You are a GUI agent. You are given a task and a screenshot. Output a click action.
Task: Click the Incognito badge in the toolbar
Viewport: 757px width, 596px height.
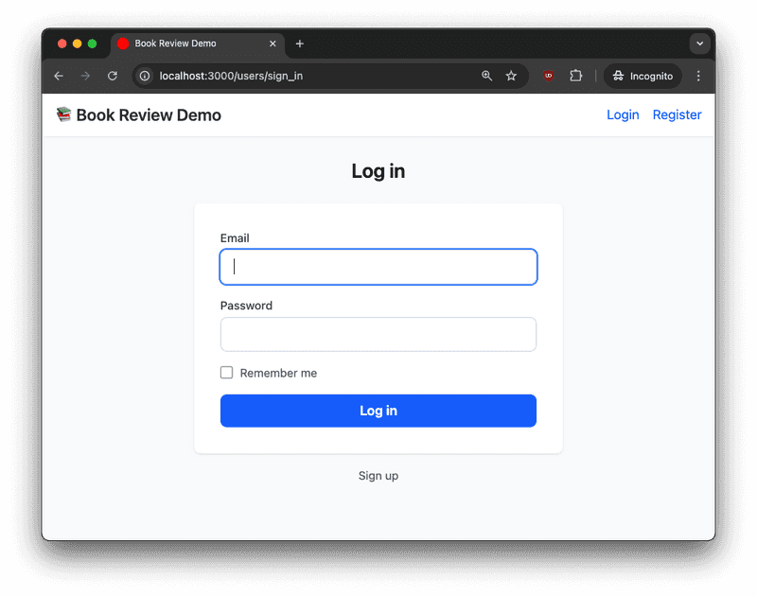pos(643,76)
